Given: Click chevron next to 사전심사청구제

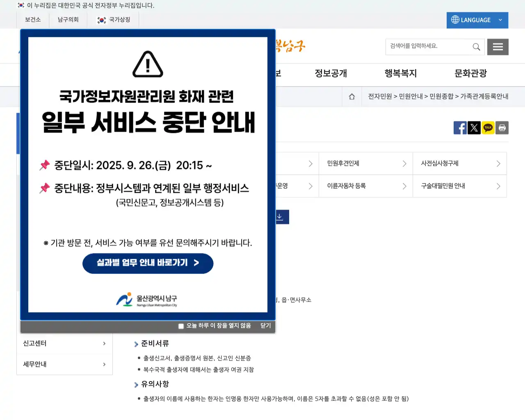Looking at the screenshot, I should (x=498, y=164).
